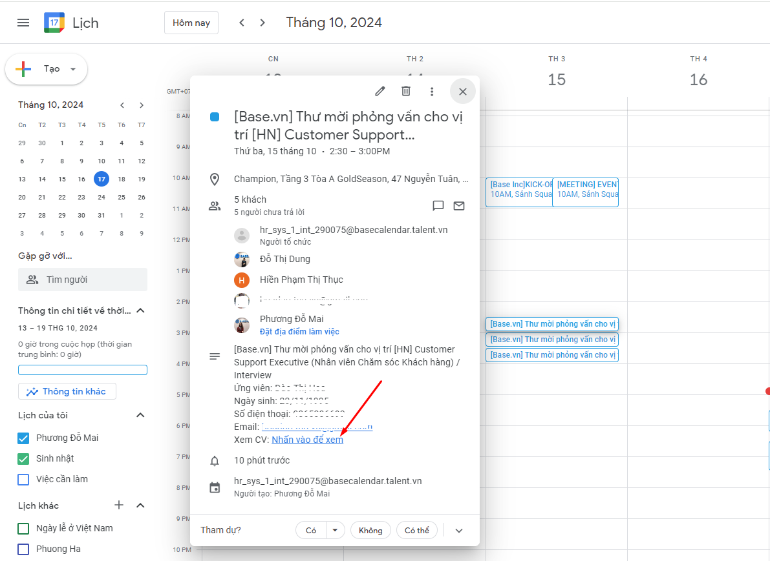Go to the next week with the header arrow
770x561 pixels.
262,23
